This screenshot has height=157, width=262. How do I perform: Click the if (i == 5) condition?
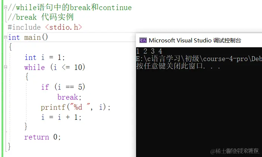pyautogui.click(x=63, y=87)
